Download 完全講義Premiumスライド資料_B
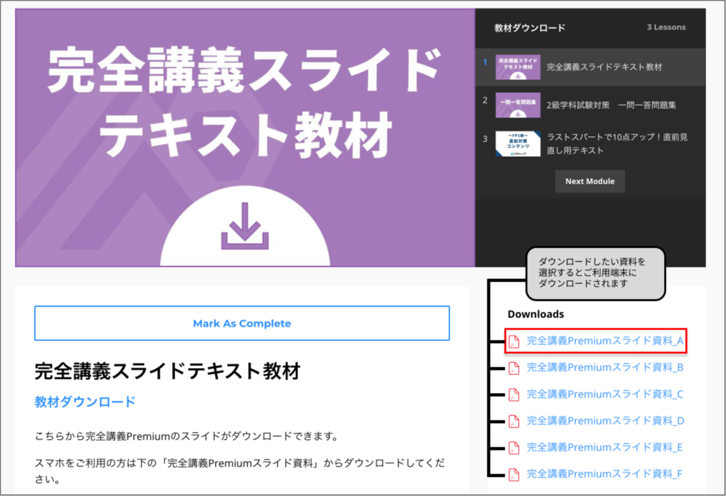 pyautogui.click(x=604, y=367)
